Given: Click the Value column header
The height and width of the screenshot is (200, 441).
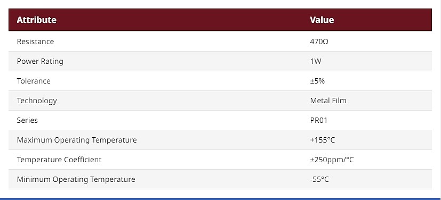Looking at the screenshot, I should click(x=322, y=20).
